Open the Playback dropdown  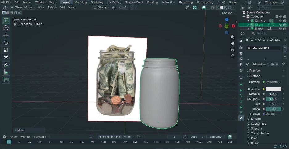[x=41, y=137]
